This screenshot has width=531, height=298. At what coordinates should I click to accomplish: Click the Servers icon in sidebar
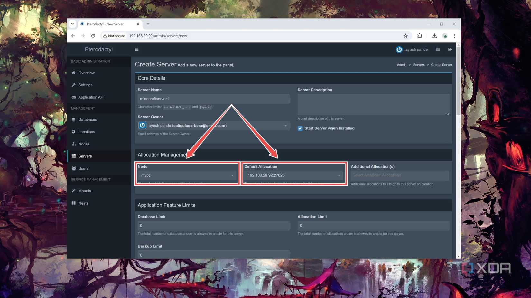pyautogui.click(x=74, y=156)
